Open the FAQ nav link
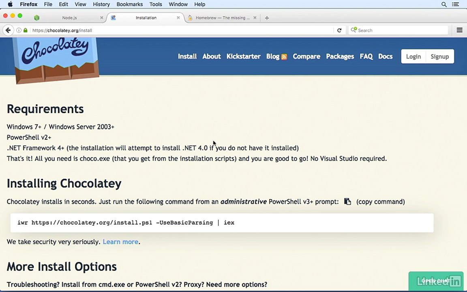 coord(366,56)
